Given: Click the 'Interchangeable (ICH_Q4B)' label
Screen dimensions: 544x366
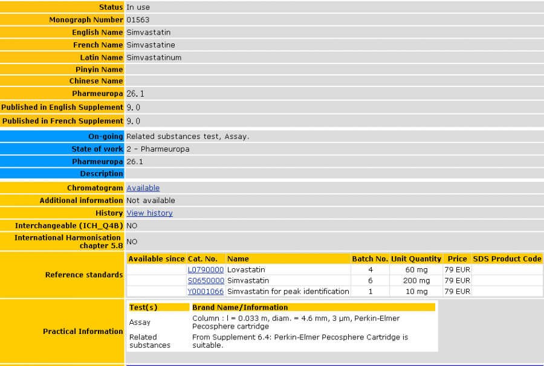Looking at the screenshot, I should pyautogui.click(x=69, y=226).
